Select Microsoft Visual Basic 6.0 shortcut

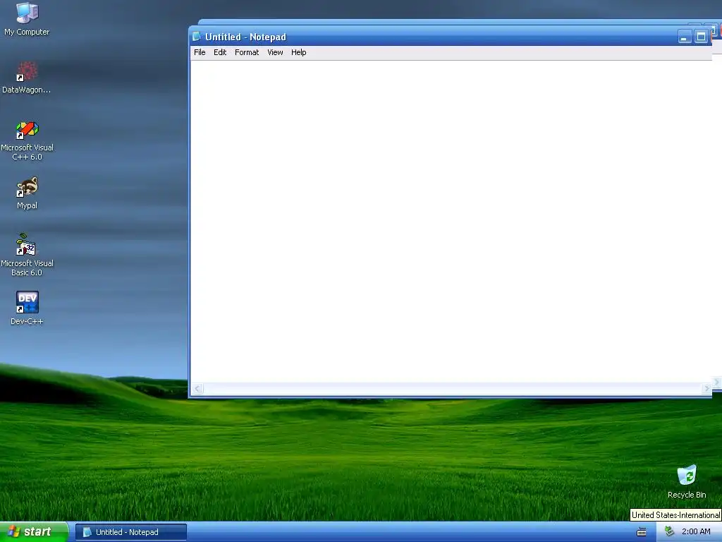27,255
